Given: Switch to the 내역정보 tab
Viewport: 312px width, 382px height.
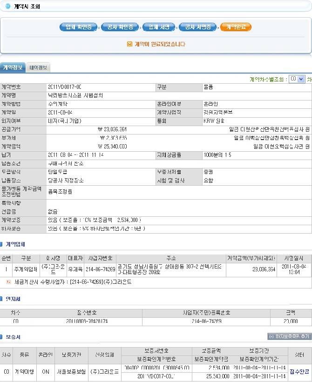Looking at the screenshot, I should pos(38,68).
